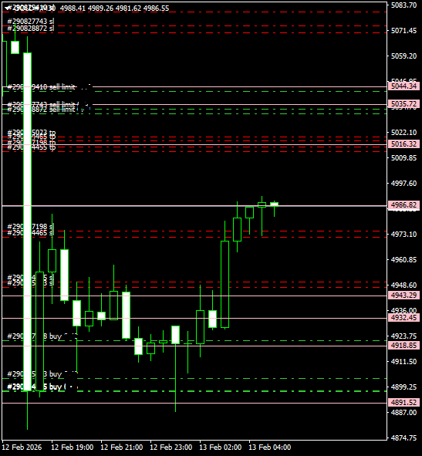Viewport: 422px width, 456px height.
Task: Click the close price 4986.55 in header
Action: (156, 8)
